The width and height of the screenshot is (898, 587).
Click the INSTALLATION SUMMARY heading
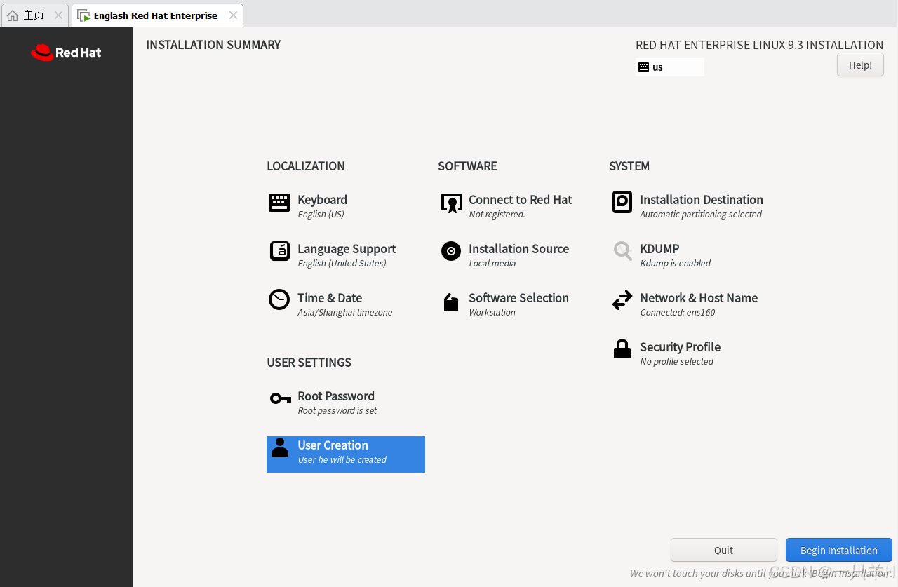(x=213, y=45)
